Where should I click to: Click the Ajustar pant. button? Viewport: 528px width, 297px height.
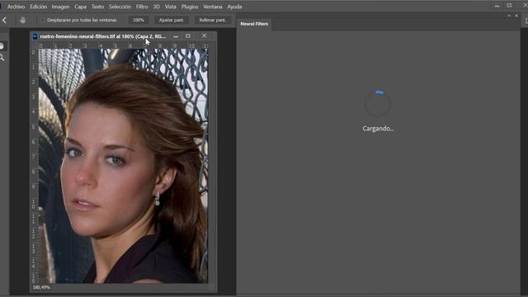pos(172,20)
